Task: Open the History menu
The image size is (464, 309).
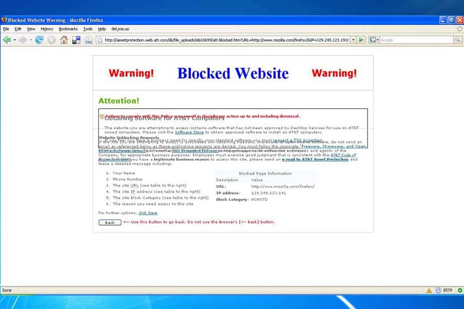Action: (x=47, y=29)
